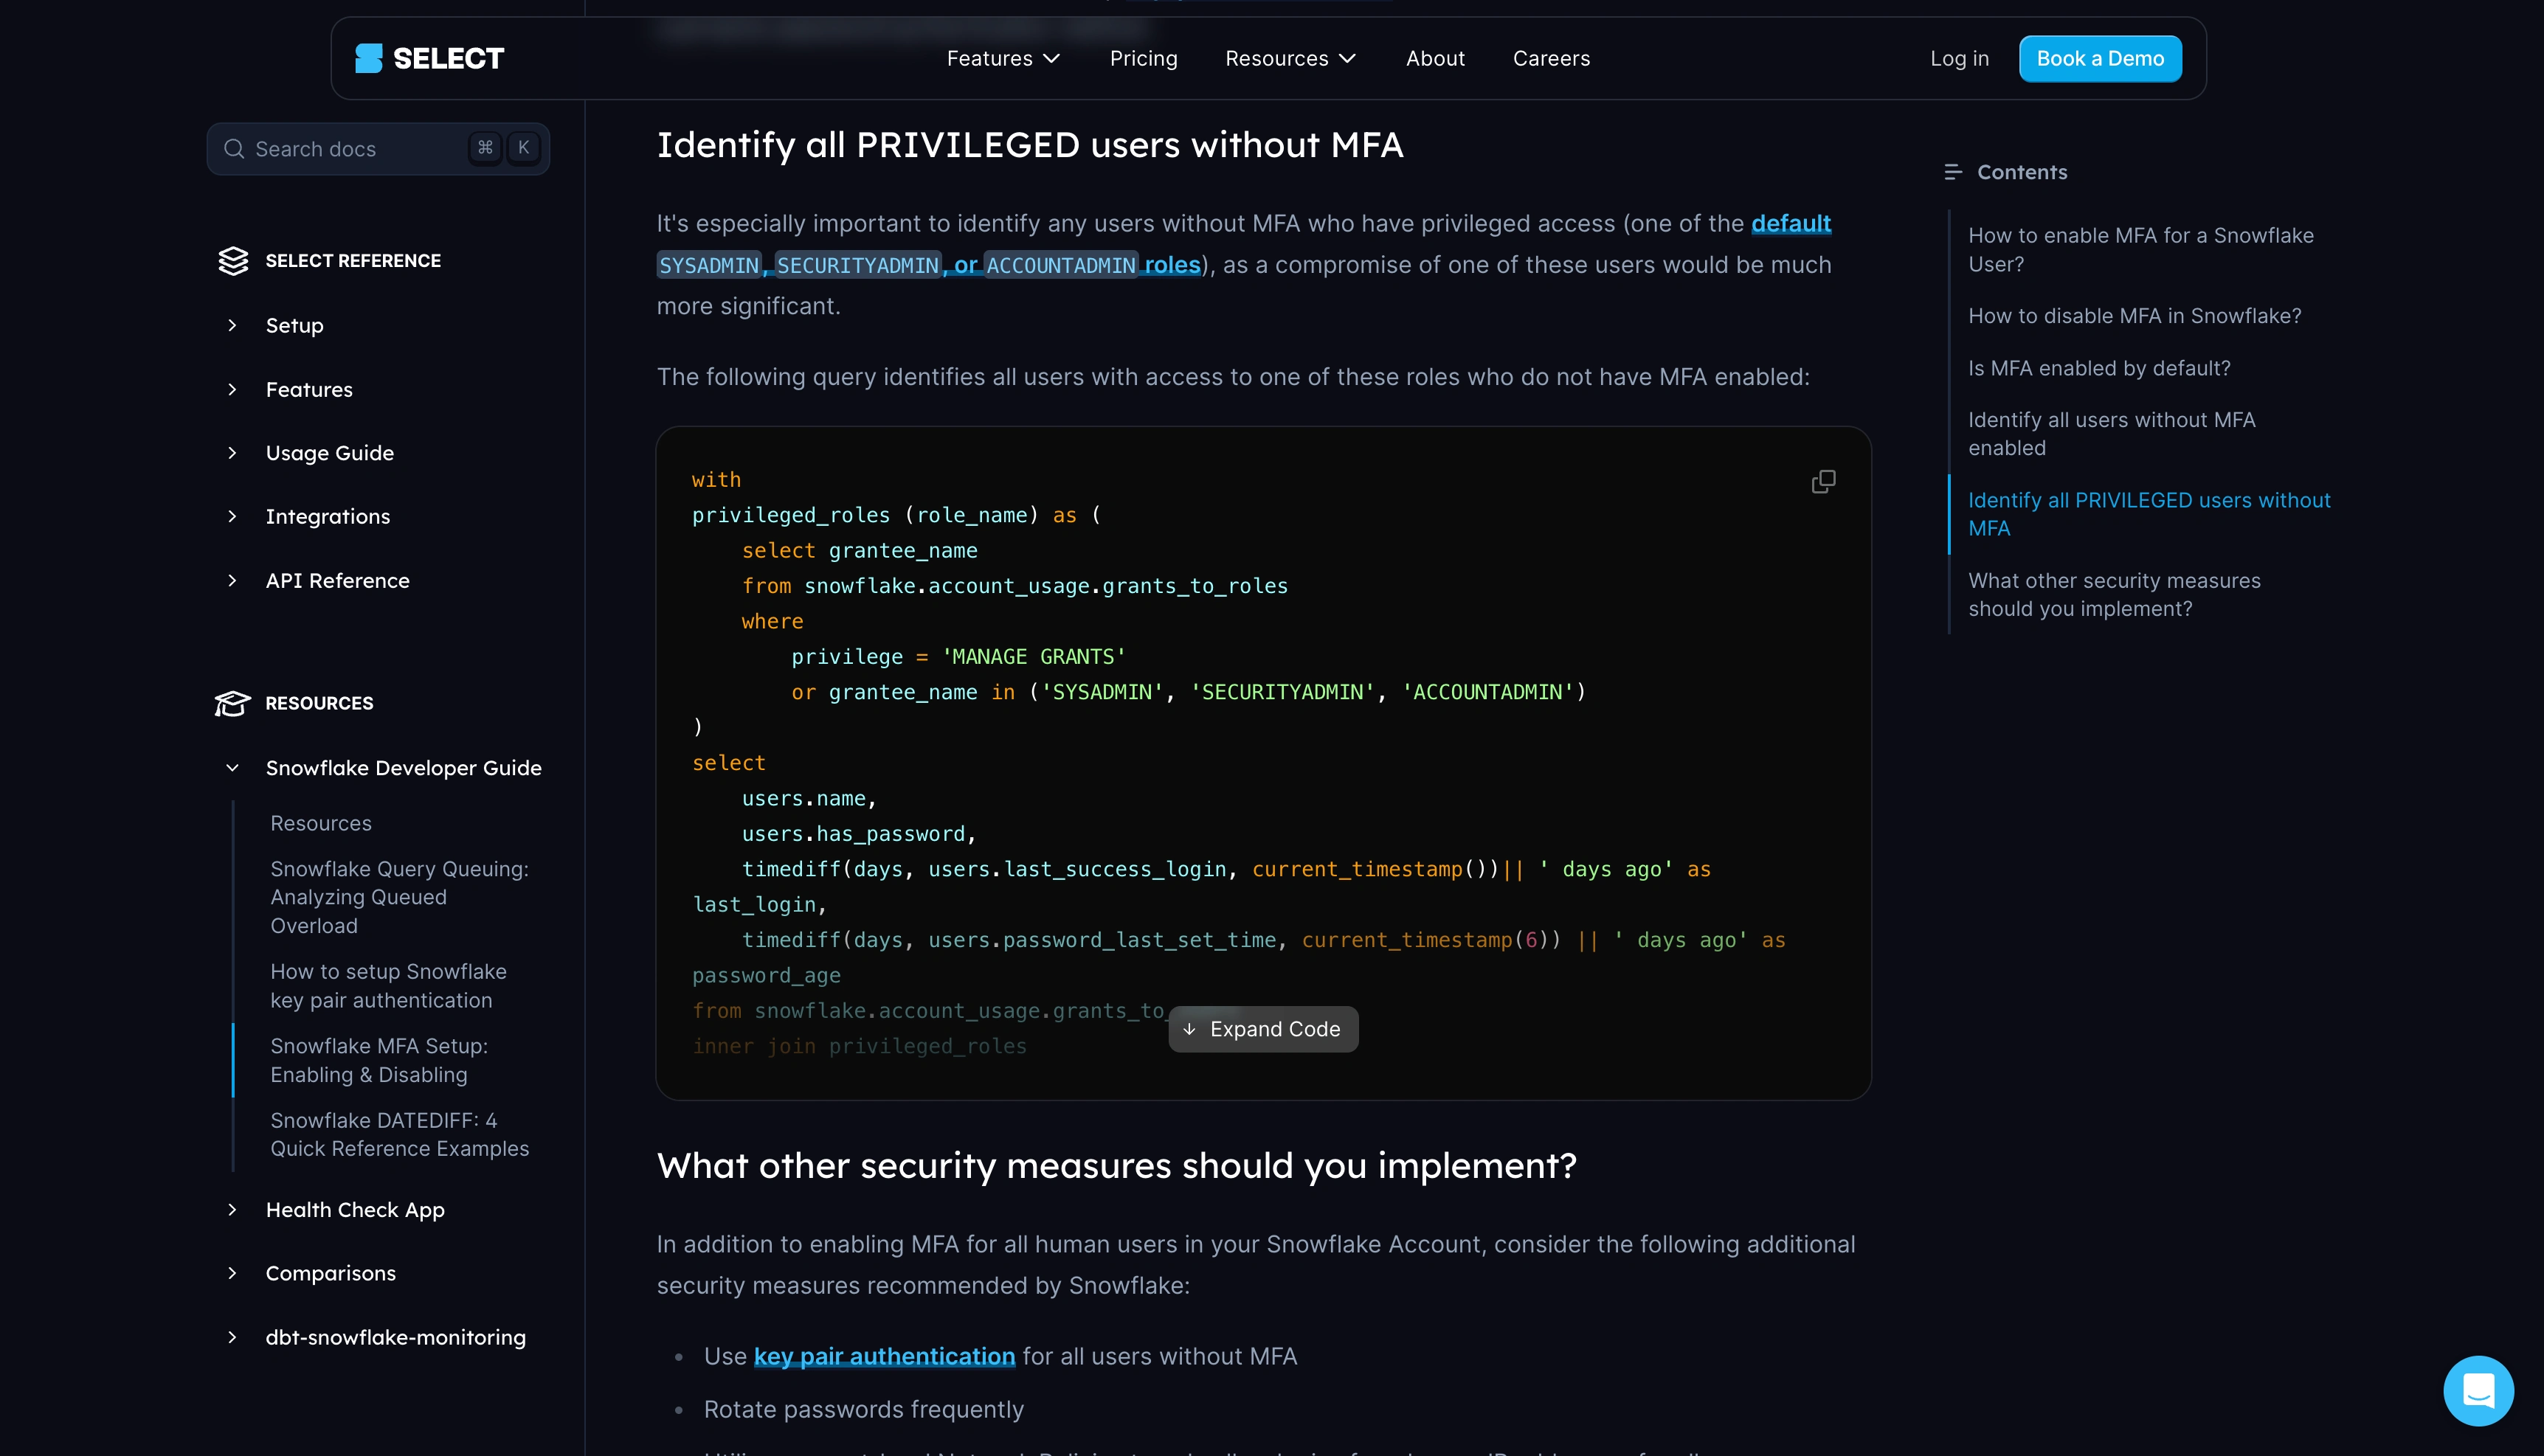Open Snowflake Query Queuing article

coord(399,897)
